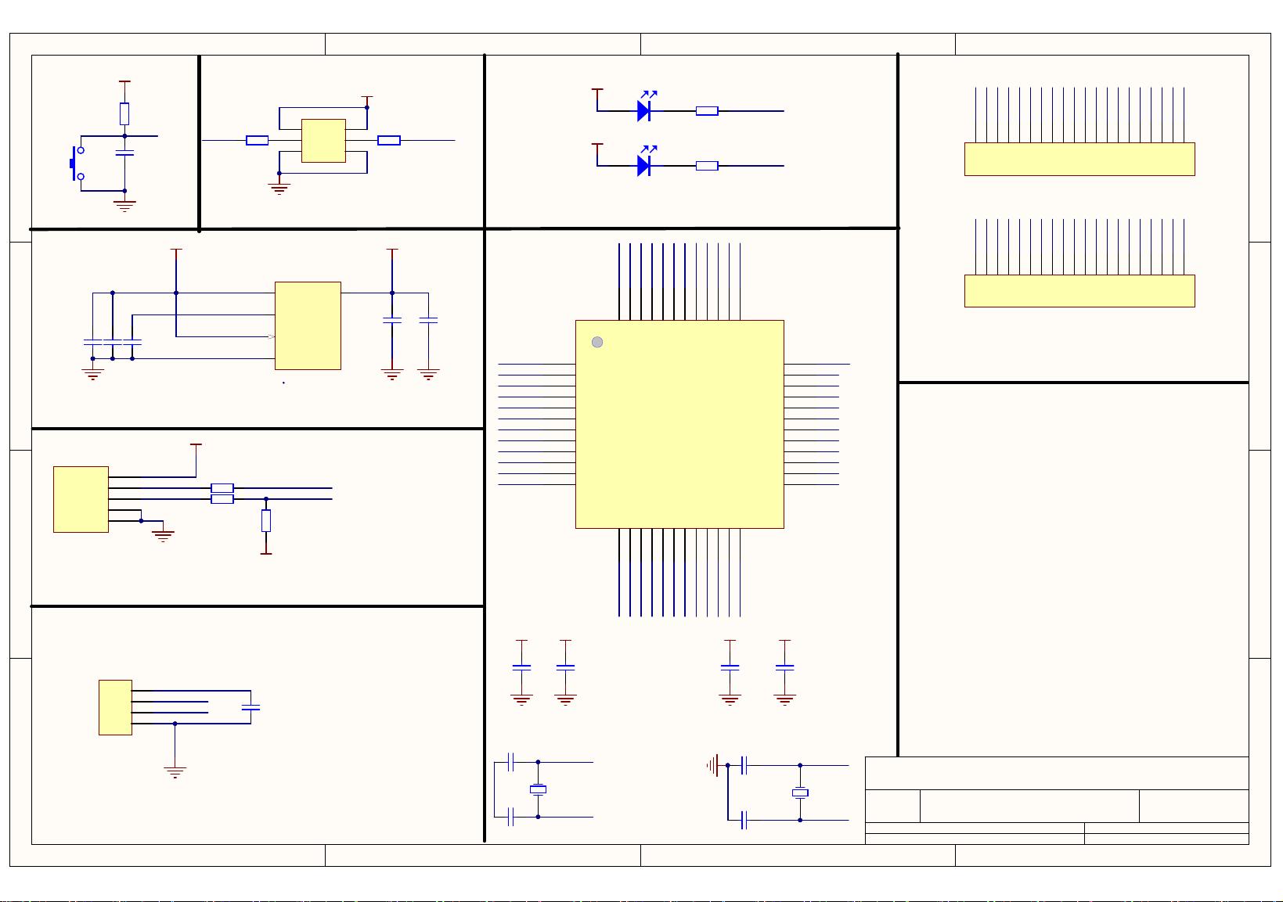Select the IC with the triangular input marker
The width and height of the screenshot is (1283, 902).
point(308,325)
